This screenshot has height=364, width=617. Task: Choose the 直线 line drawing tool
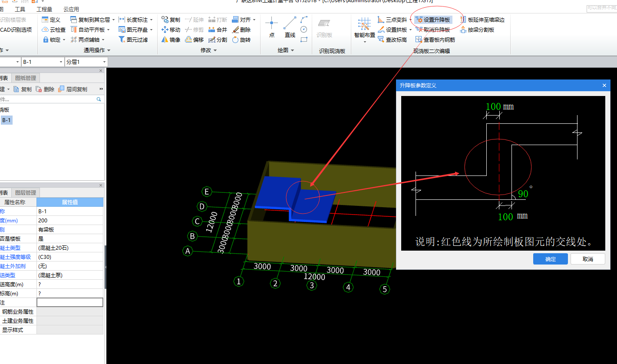click(290, 27)
